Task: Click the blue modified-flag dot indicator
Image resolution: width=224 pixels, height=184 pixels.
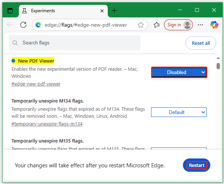Action: coord(13,61)
